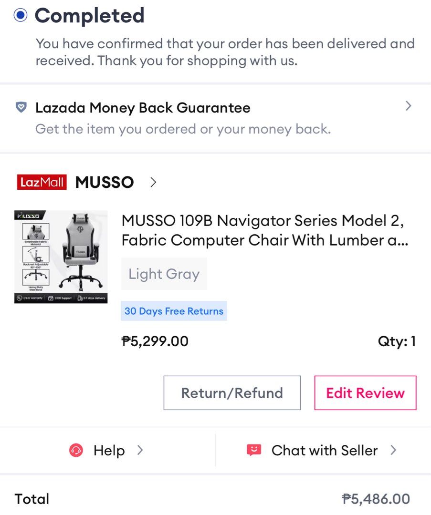Tap the LazMall badge icon
Viewport: 431px width, 515px height.
point(42,182)
